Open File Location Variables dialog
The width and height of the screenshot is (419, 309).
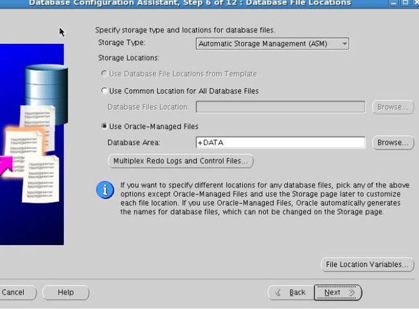pyautogui.click(x=367, y=264)
